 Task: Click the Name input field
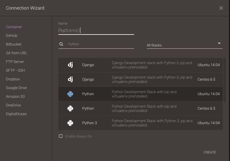96,31
